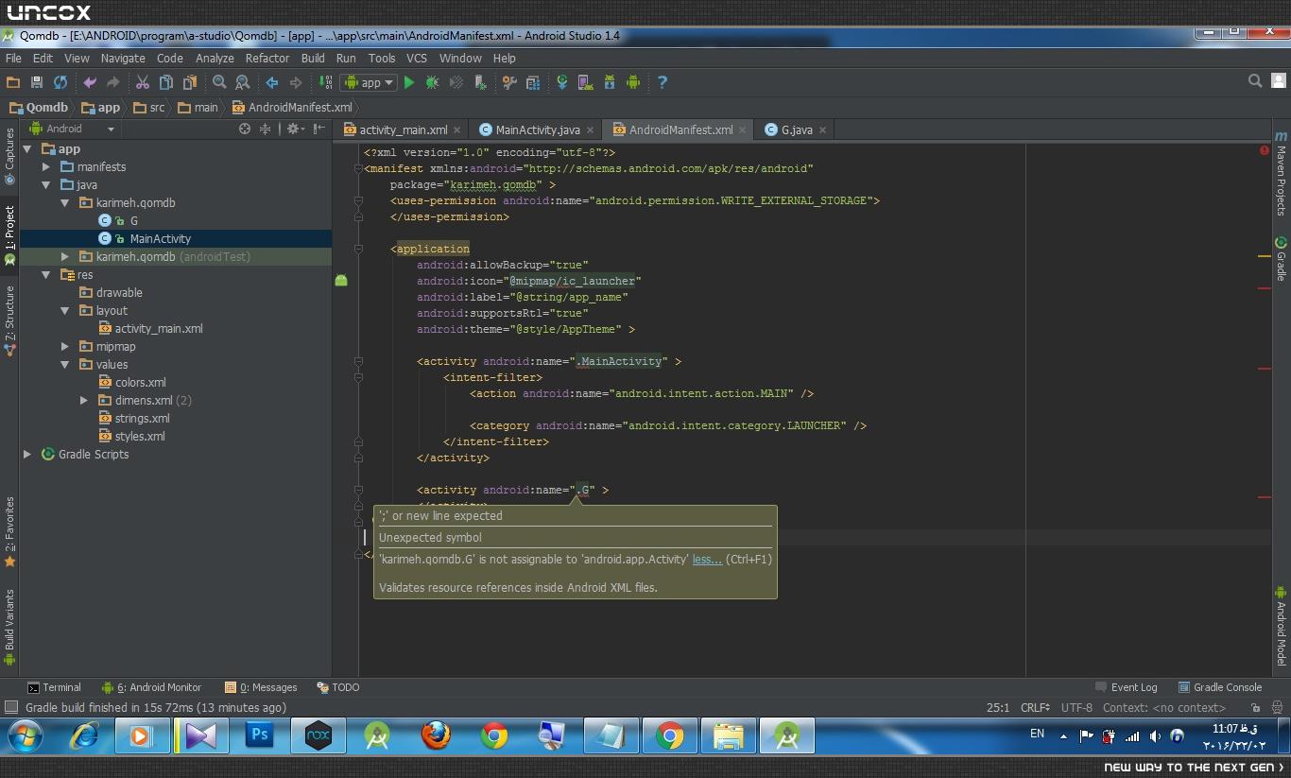This screenshot has width=1291, height=778.
Task: Open the SDK Manager icon
Action: click(610, 82)
